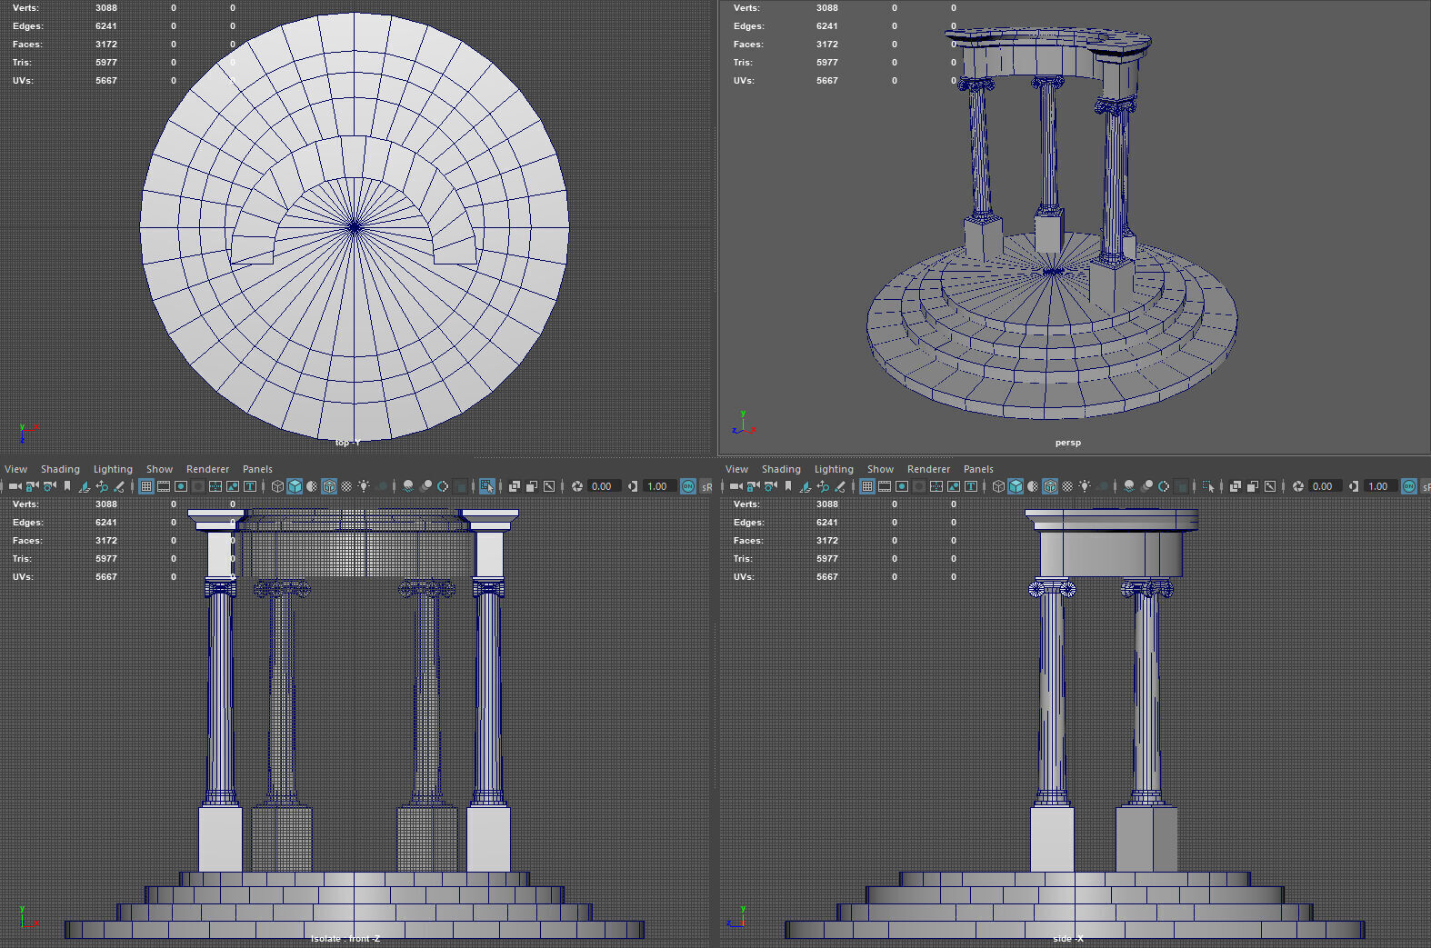The height and width of the screenshot is (948, 1431).
Task: Click Gamma value field 1.00 in side panel
Action: point(1380,486)
